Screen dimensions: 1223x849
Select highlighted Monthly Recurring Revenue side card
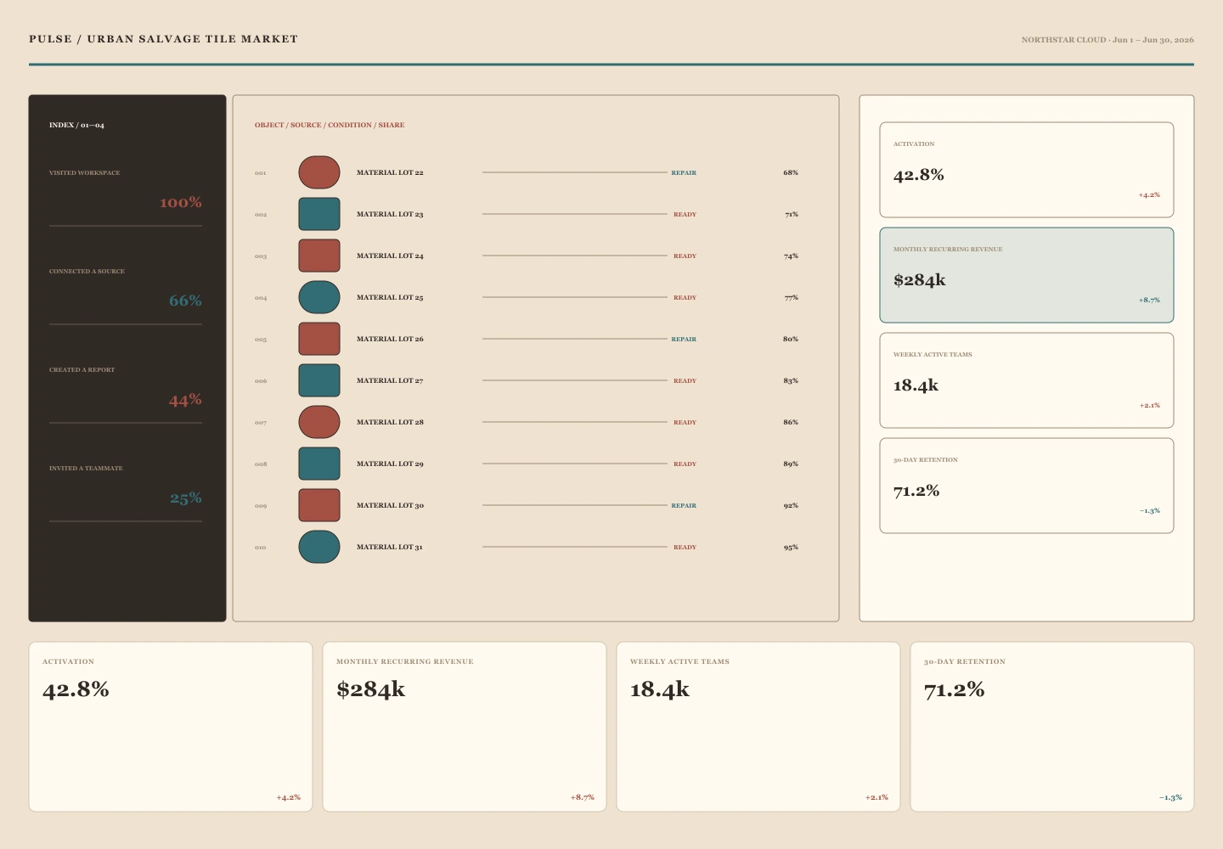tap(1027, 275)
